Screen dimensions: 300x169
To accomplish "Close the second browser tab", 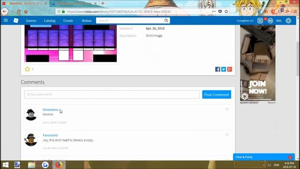I will (x=95, y=3).
